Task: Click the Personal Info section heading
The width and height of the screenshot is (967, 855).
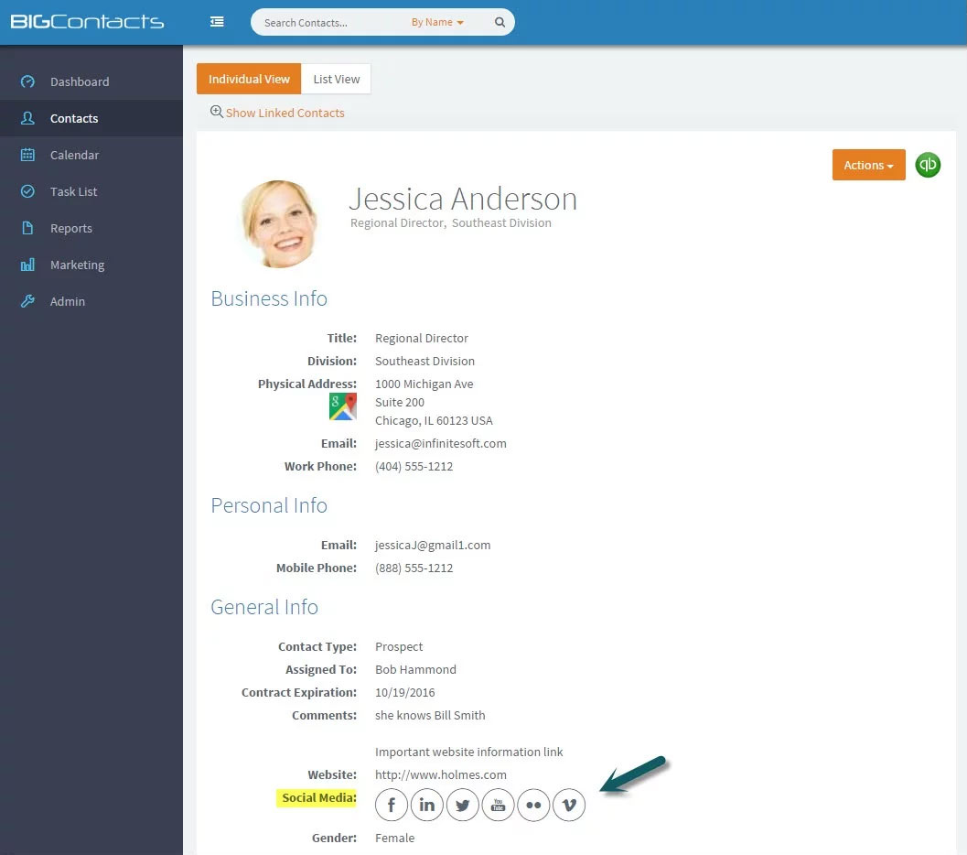Action: (x=269, y=505)
